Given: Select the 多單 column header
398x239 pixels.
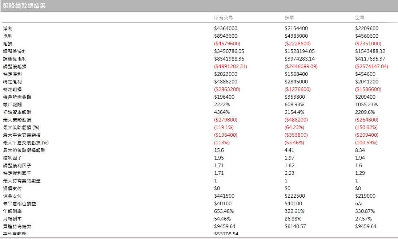Looking at the screenshot, I should (x=289, y=17).
